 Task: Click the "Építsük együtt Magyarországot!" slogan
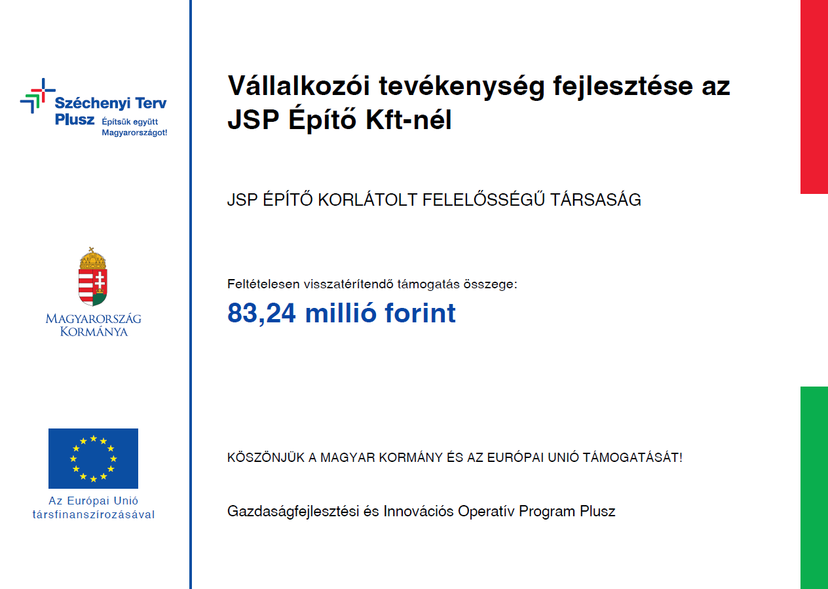click(134, 127)
